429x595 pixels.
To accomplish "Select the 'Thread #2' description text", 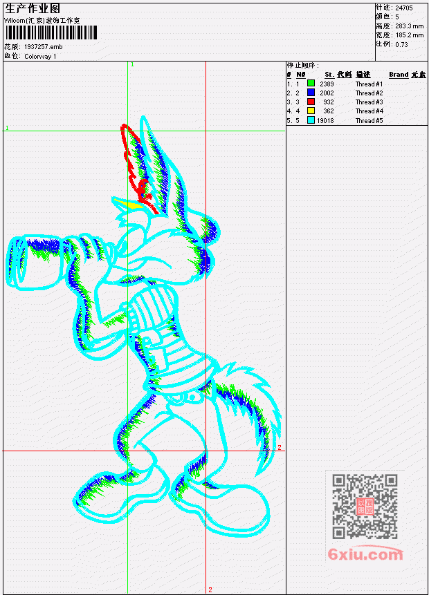I will 369,93.
